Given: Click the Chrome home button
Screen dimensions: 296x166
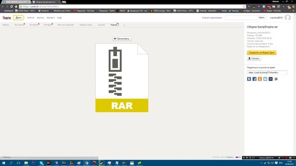Looking at the screenshot, I should (x=16, y=6).
